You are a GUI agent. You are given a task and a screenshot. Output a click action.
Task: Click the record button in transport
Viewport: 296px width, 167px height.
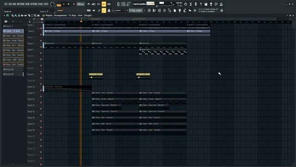click(74, 4)
